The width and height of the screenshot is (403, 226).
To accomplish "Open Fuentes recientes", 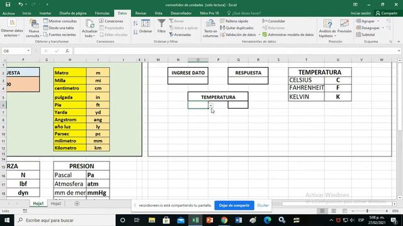I will tap(60, 35).
